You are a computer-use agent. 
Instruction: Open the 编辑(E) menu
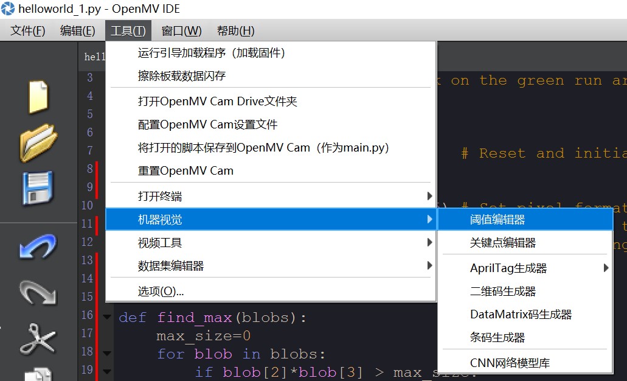78,31
